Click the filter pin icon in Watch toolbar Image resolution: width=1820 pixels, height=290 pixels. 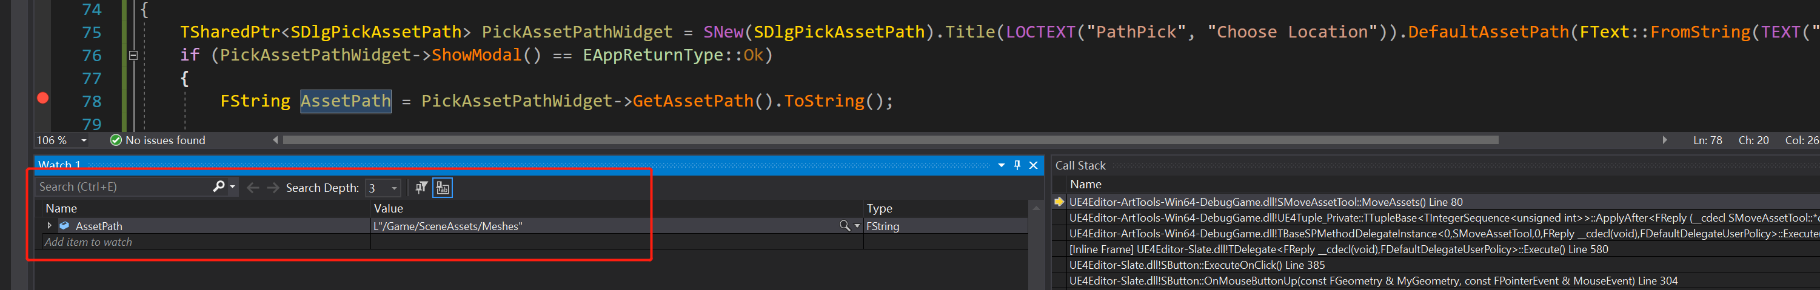421,188
